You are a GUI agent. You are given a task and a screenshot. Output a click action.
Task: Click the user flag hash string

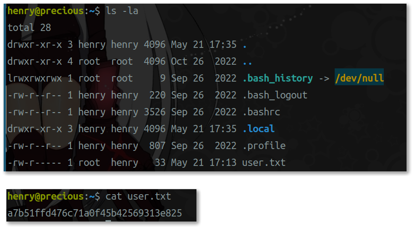95,213
